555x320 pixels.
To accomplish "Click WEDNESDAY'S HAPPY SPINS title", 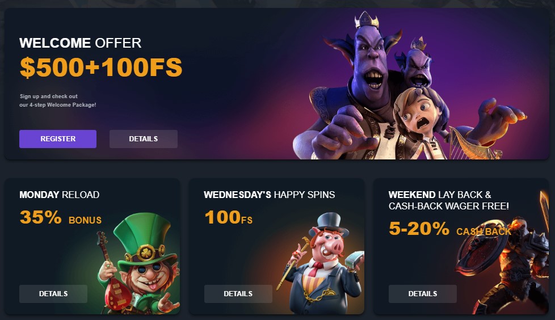I will point(270,195).
